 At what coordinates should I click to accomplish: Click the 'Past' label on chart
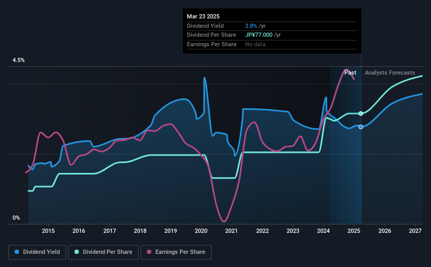point(350,73)
